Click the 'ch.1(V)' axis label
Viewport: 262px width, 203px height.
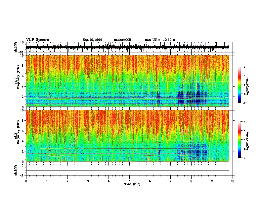(16, 47)
